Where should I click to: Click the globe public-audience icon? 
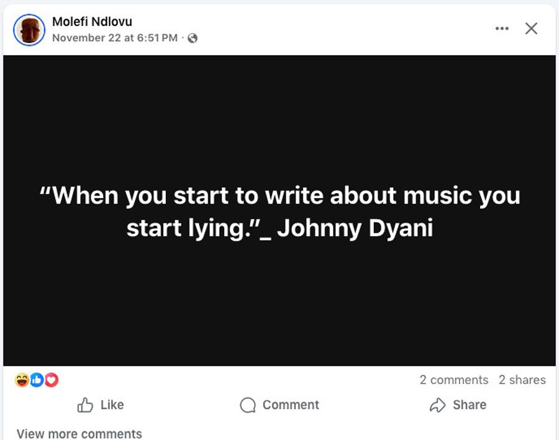tap(193, 38)
